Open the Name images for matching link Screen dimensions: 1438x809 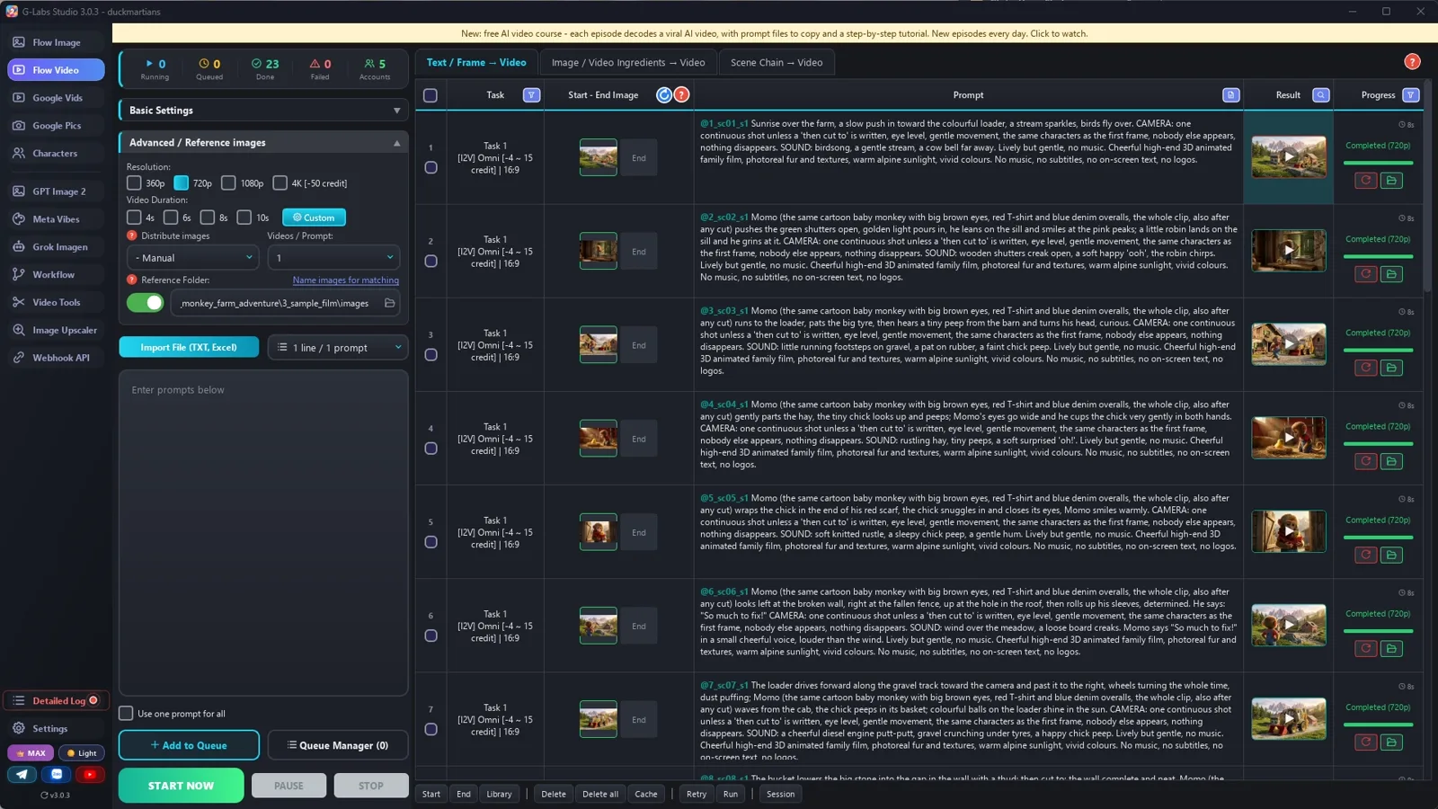[346, 280]
